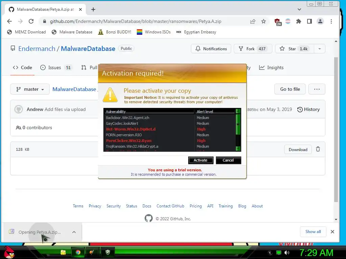This screenshot has height=259, width=346.
Task: Open the shield antivirus taskbar icon
Action: 108,252
